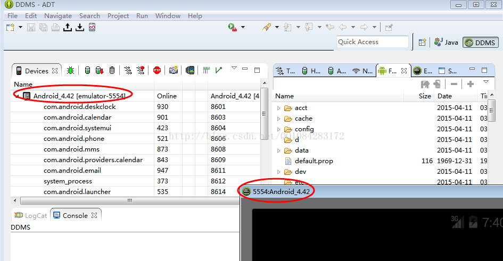Image resolution: width=503 pixels, height=261 pixels.
Task: Open the Navigate menu
Action: pos(58,16)
